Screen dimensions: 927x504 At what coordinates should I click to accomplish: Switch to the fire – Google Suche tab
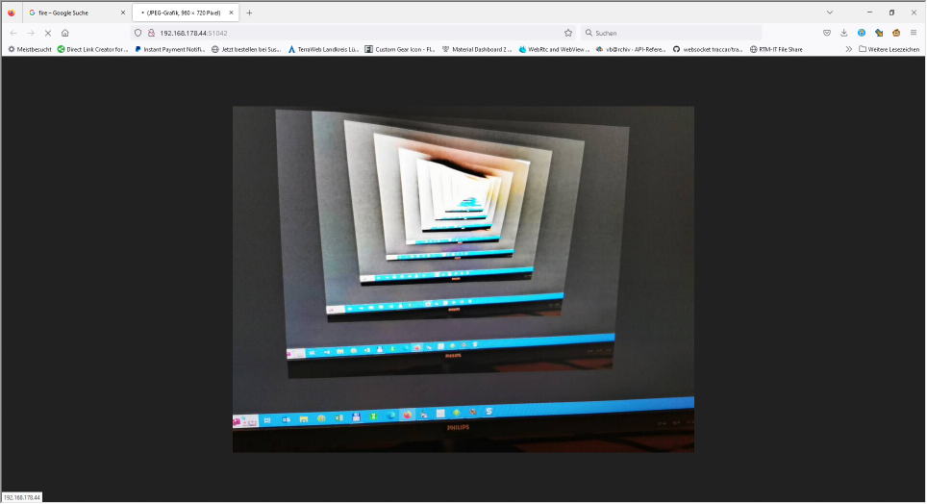point(72,13)
